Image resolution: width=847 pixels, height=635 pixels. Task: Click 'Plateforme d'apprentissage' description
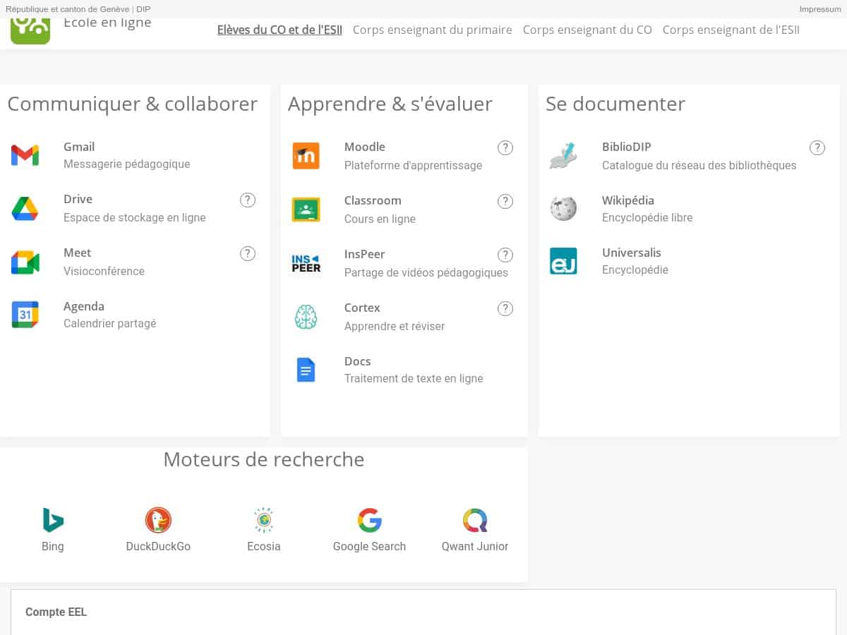point(414,165)
